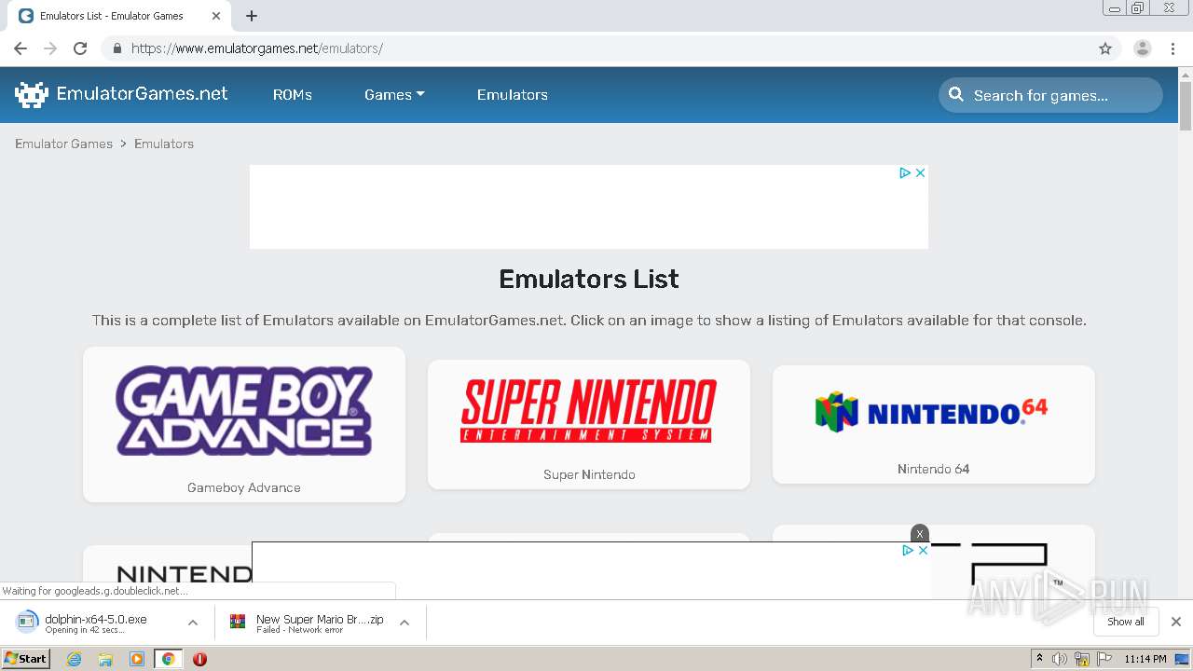Screen dimensions: 1193x671
Task: Show all downloads
Action: tap(1126, 622)
